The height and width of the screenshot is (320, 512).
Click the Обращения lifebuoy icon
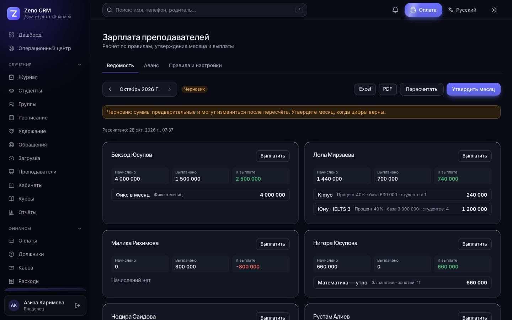[x=11, y=145]
